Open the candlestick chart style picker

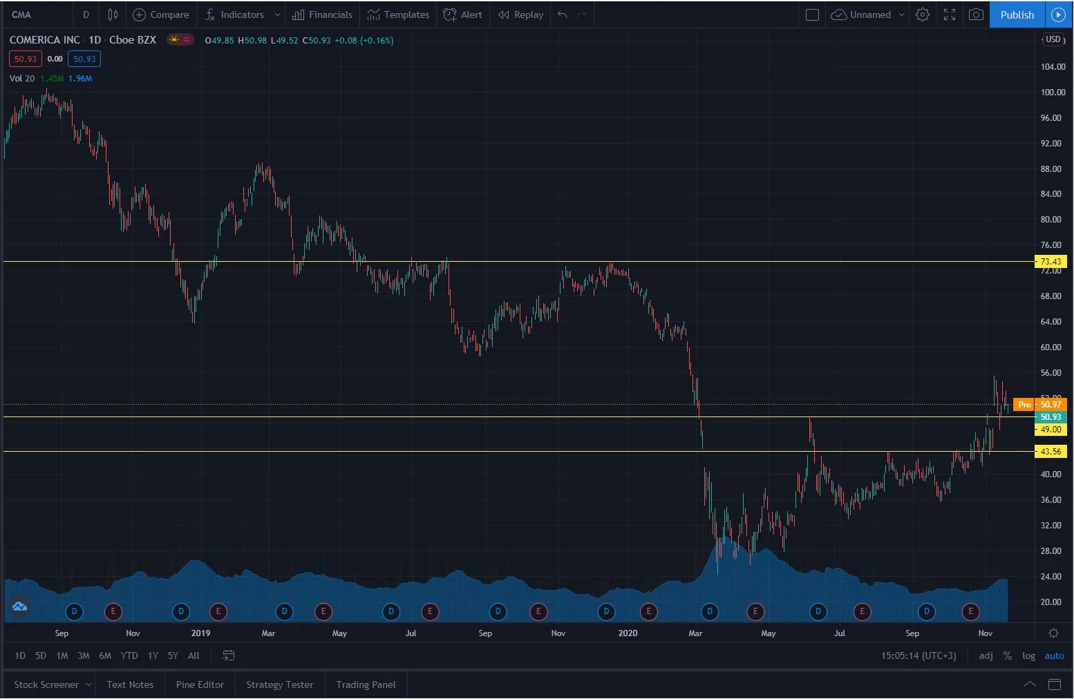click(x=113, y=15)
